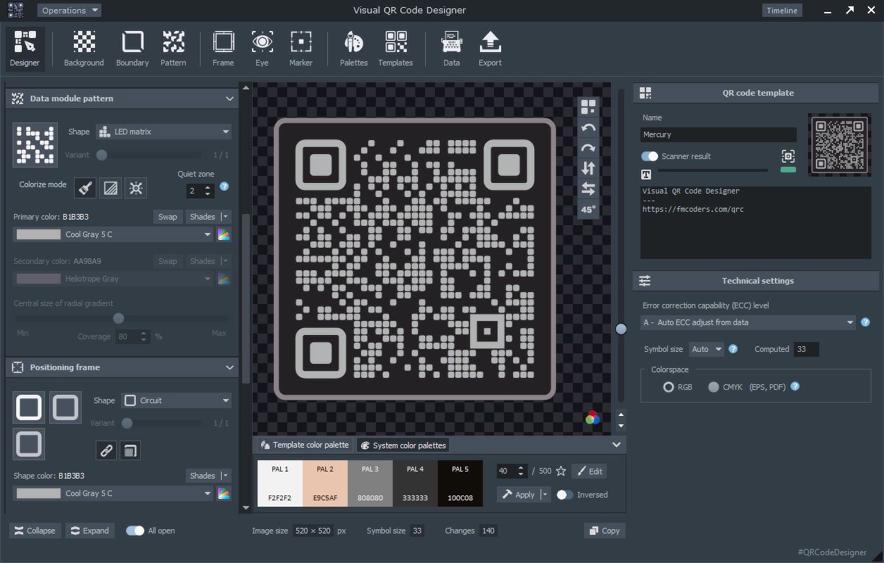Open the Circuit shape dropdown
884x563 pixels.
click(x=176, y=400)
